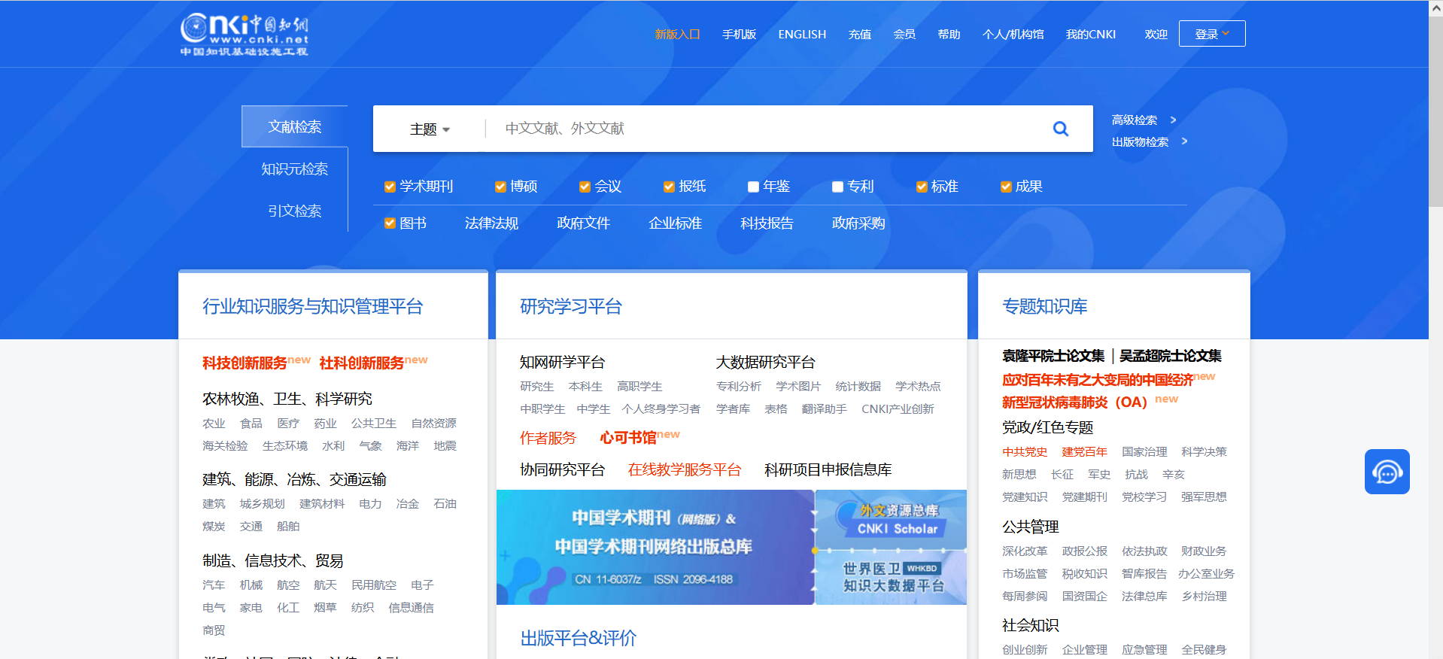Click the search magnifier icon
The image size is (1443, 659).
pos(1060,129)
